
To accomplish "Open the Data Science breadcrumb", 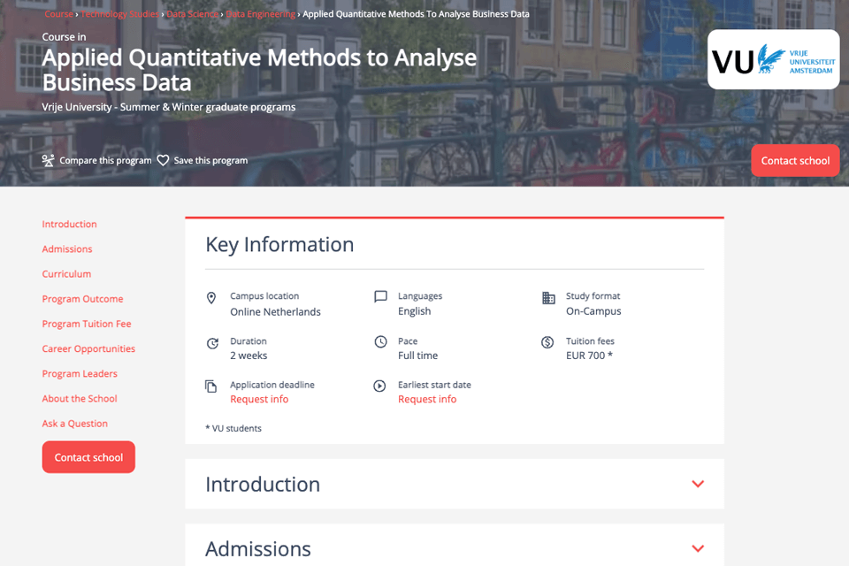I will point(192,14).
